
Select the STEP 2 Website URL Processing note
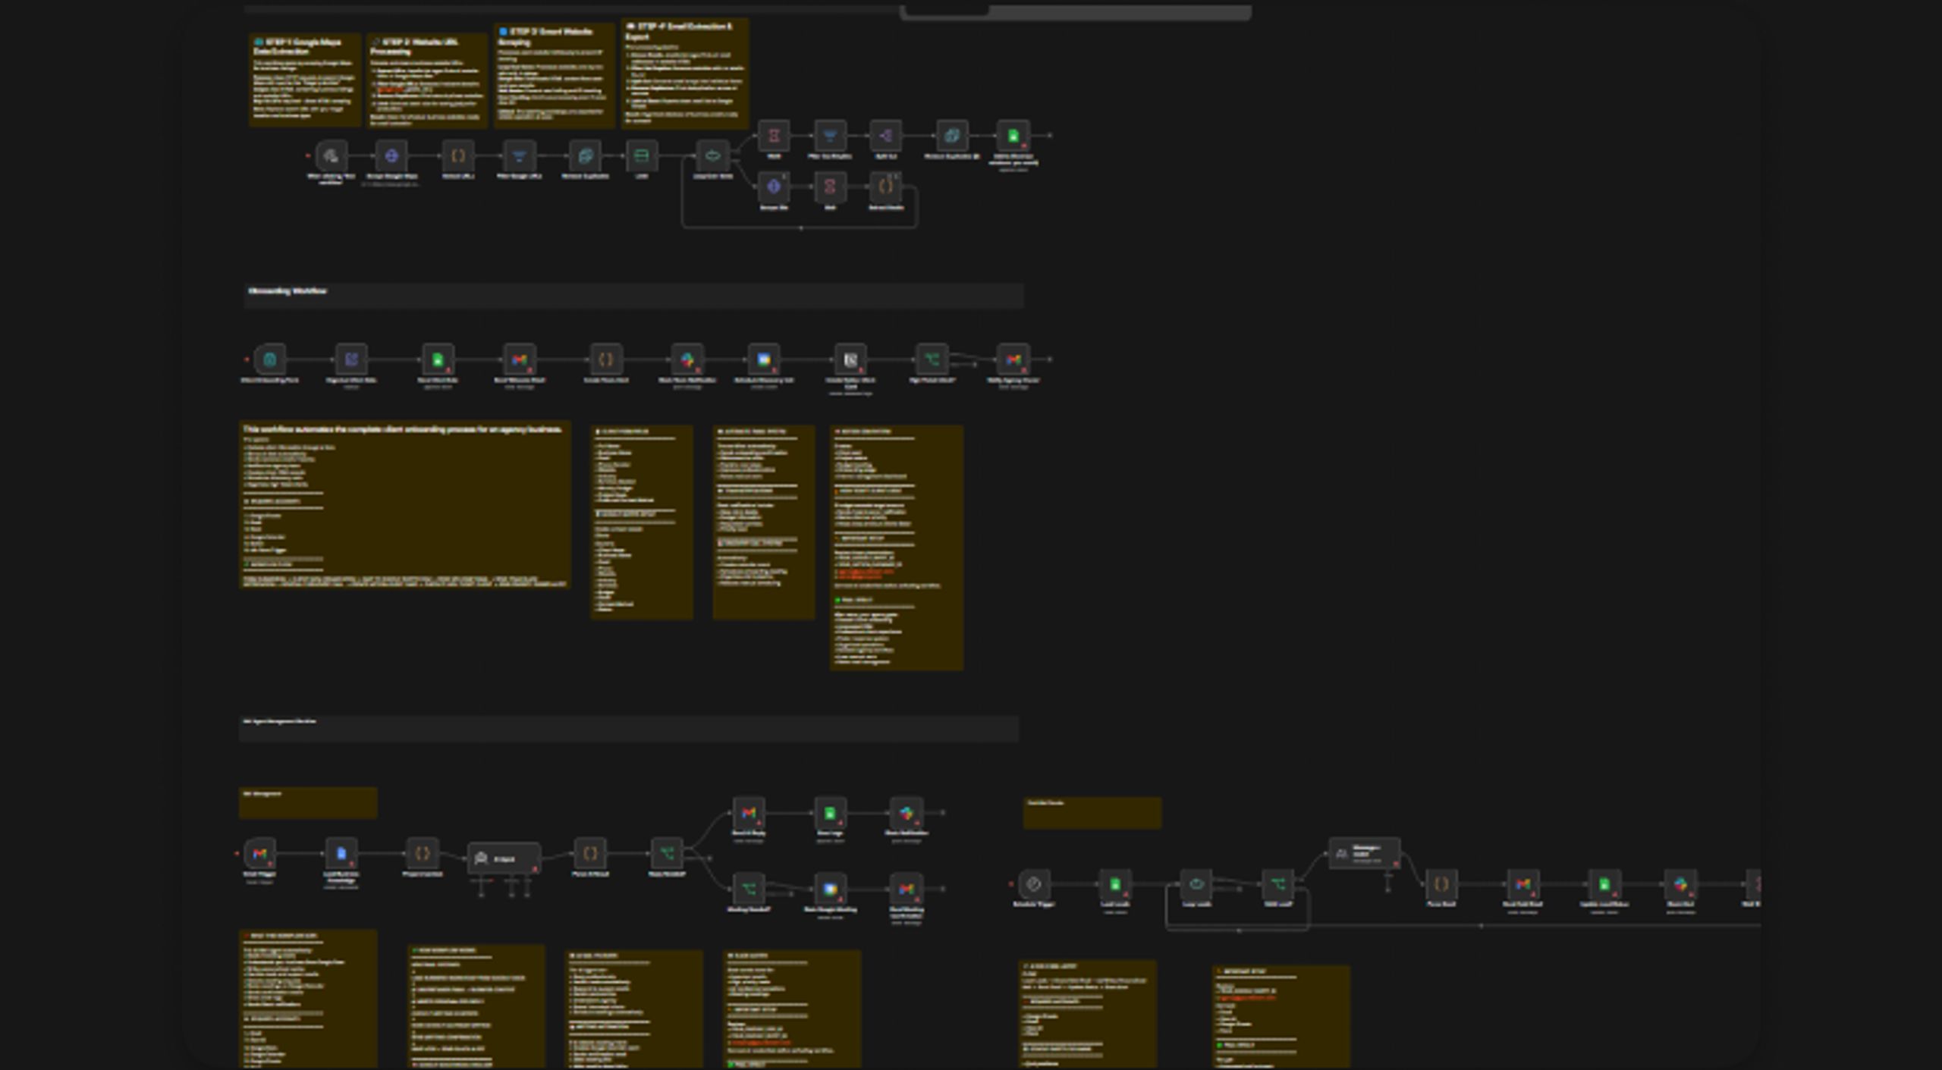pyautogui.click(x=427, y=80)
